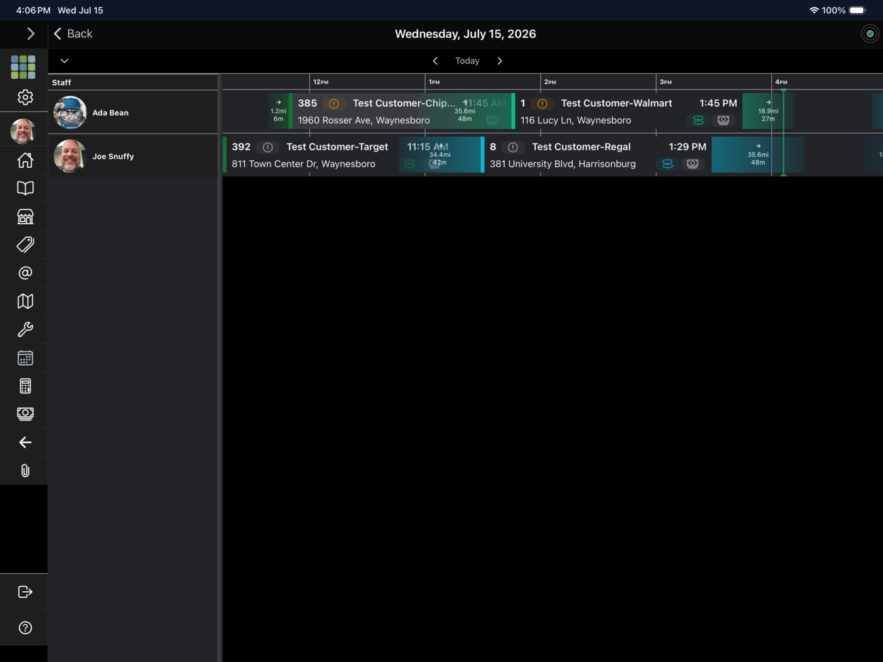
Task: Go Back using the top-left button
Action: tap(73, 34)
